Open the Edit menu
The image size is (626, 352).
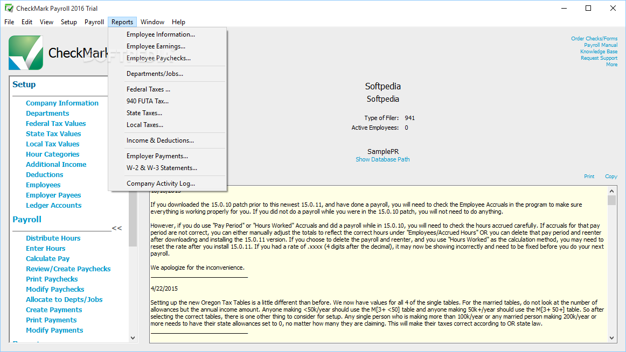(27, 22)
